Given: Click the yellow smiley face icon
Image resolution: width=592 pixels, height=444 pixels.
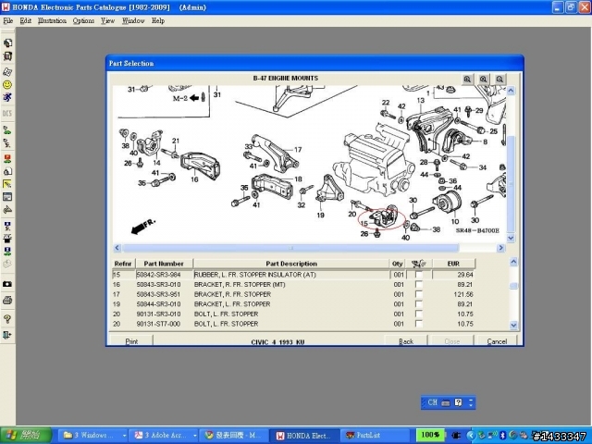Looking at the screenshot, I should click(7, 84).
